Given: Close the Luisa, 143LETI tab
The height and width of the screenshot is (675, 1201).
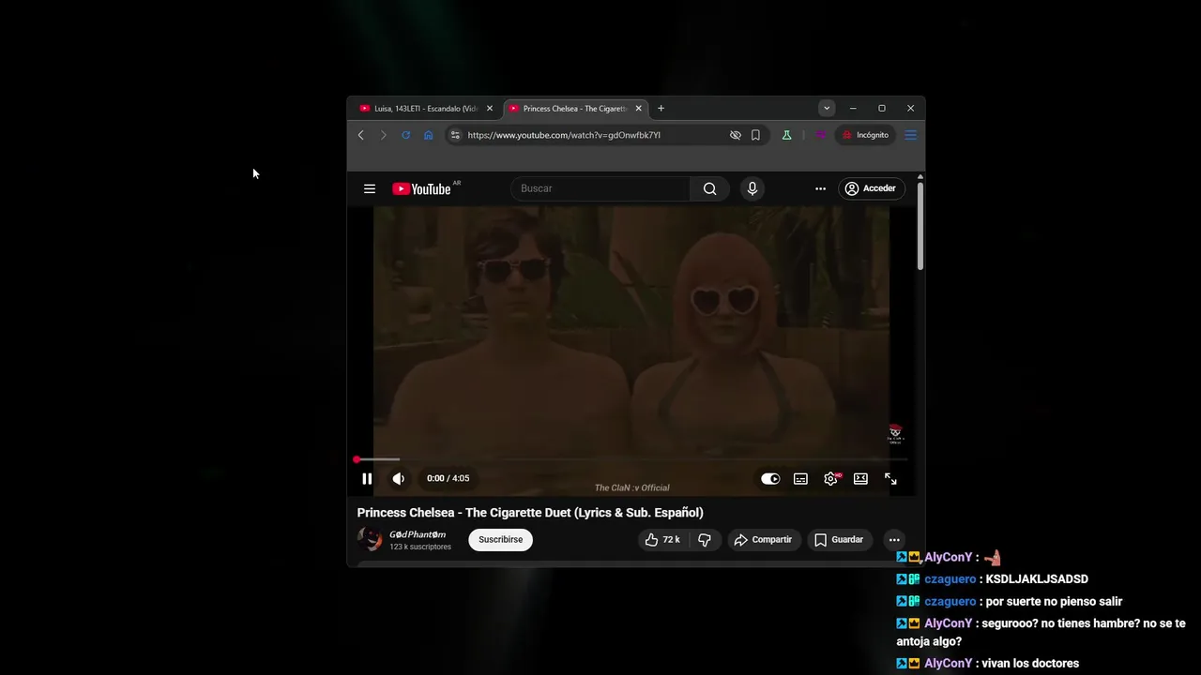Looking at the screenshot, I should (x=490, y=108).
